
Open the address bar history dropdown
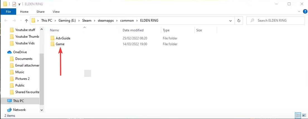point(231,21)
